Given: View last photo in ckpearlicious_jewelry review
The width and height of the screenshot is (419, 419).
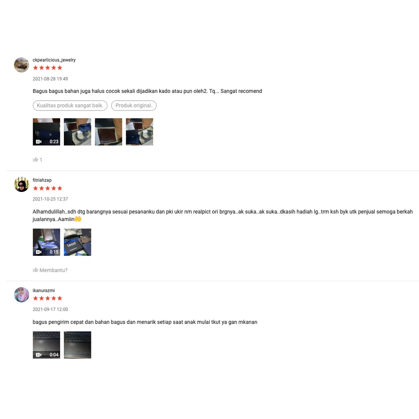Looking at the screenshot, I should point(140,132).
